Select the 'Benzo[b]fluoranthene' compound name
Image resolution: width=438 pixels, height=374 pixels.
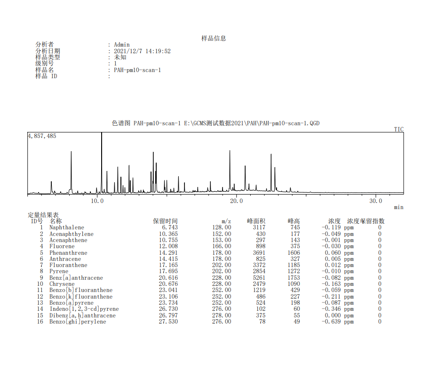(81, 290)
